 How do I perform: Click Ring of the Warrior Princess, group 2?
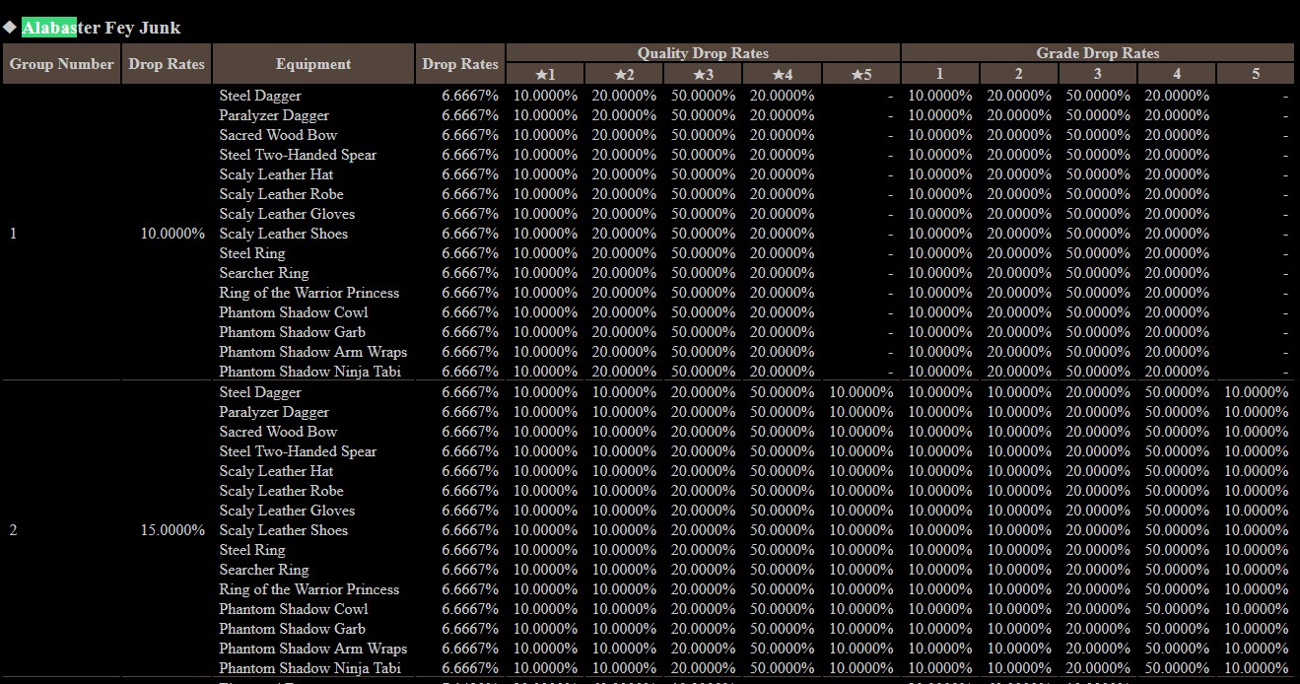[308, 589]
